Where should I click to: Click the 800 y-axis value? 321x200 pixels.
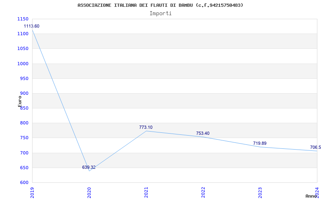coord(24,123)
